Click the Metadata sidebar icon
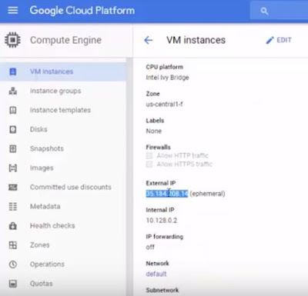308x296 pixels. click(x=13, y=207)
